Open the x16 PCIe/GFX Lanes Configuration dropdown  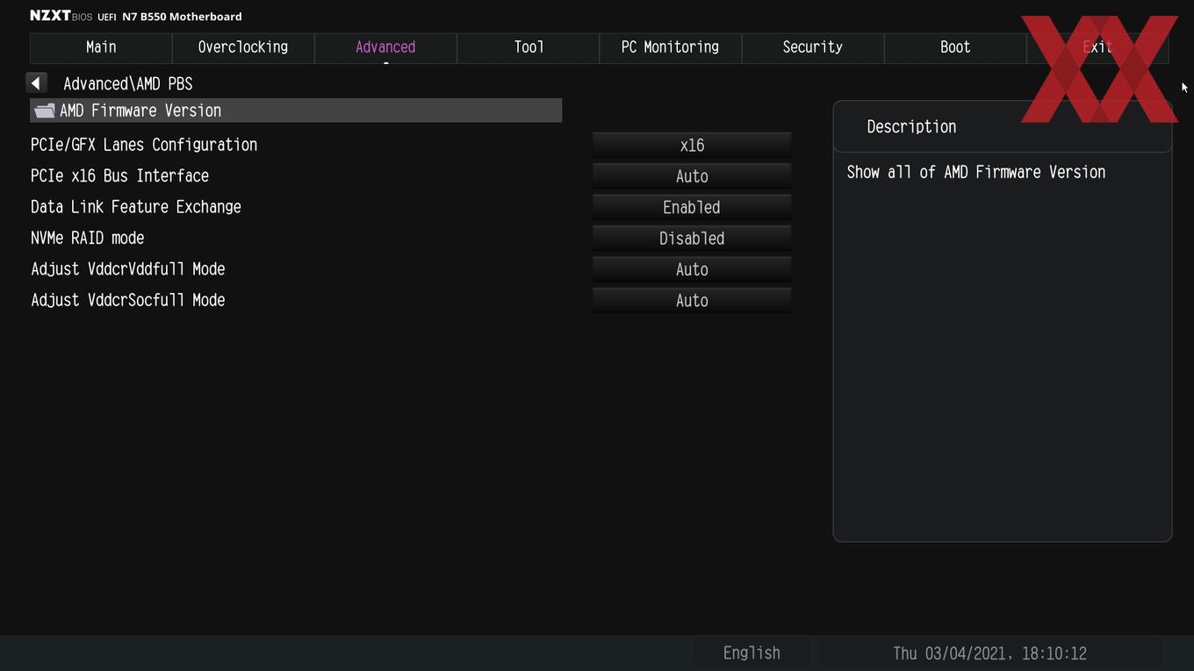tap(692, 146)
